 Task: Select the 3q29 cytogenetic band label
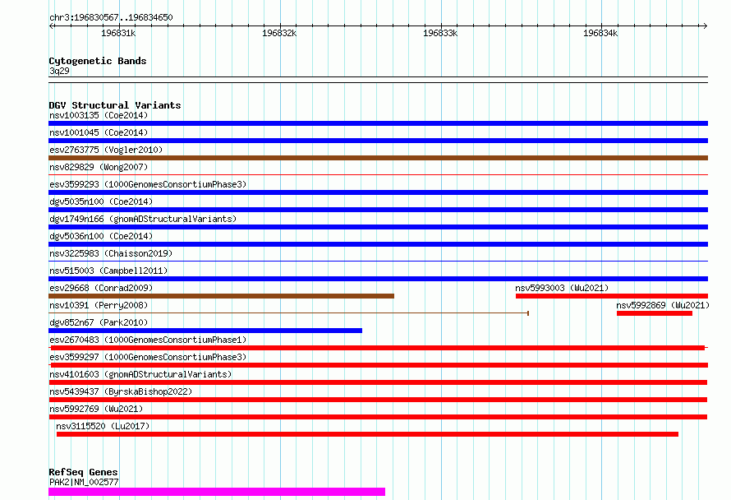pos(60,71)
